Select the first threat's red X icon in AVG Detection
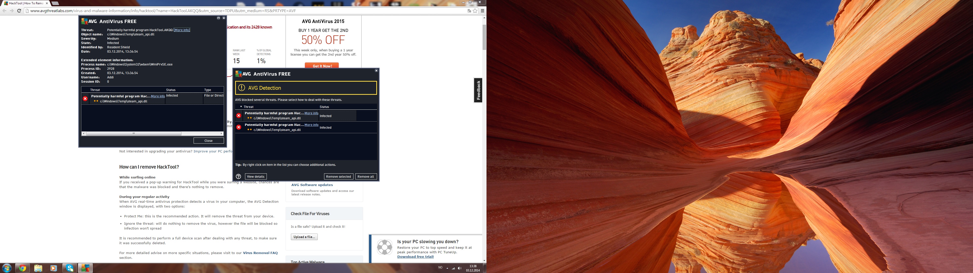This screenshot has height=273, width=973. coord(239,116)
